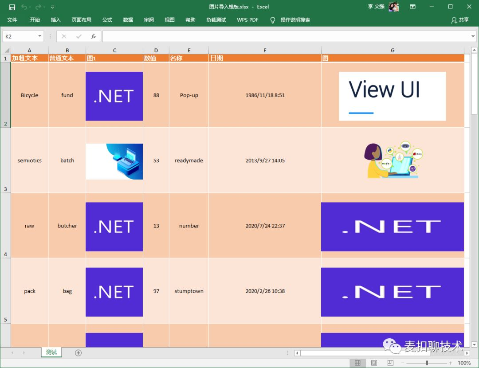This screenshot has width=479, height=368.
Task: Click the cell containing semiotics
Action: (x=29, y=161)
